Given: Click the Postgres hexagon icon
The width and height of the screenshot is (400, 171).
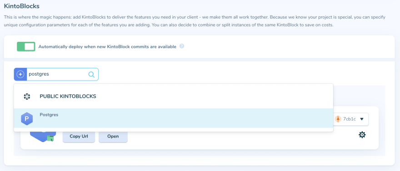Looking at the screenshot, I should pyautogui.click(x=27, y=119).
